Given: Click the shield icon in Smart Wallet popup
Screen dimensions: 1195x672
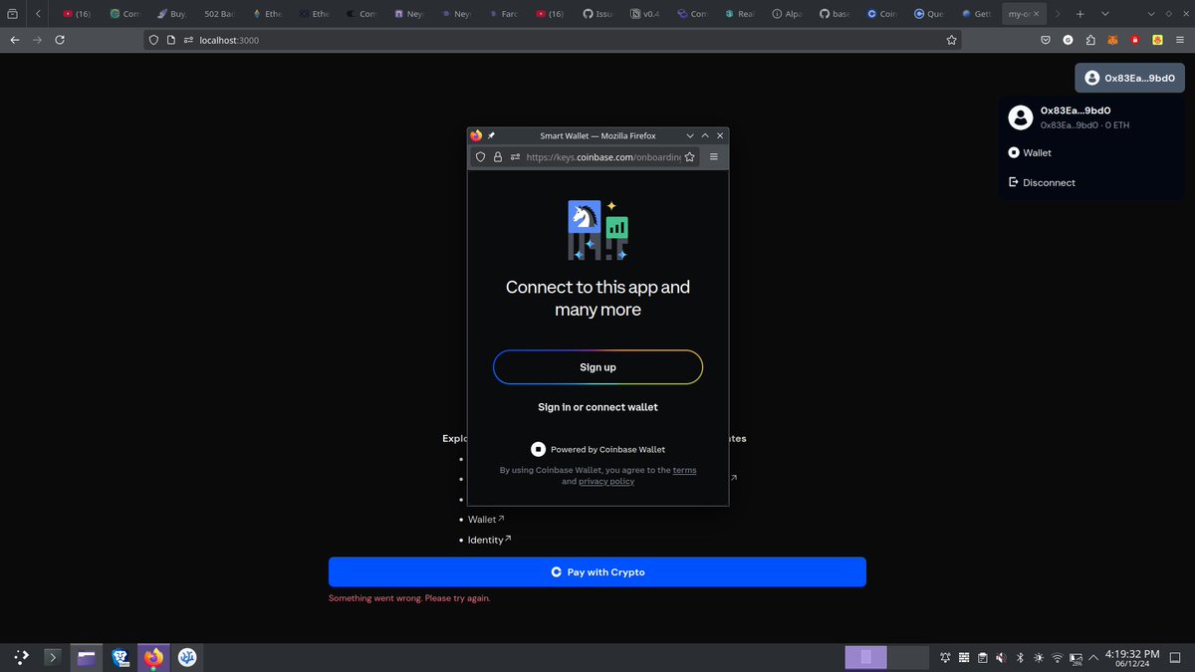Looking at the screenshot, I should pyautogui.click(x=480, y=157).
